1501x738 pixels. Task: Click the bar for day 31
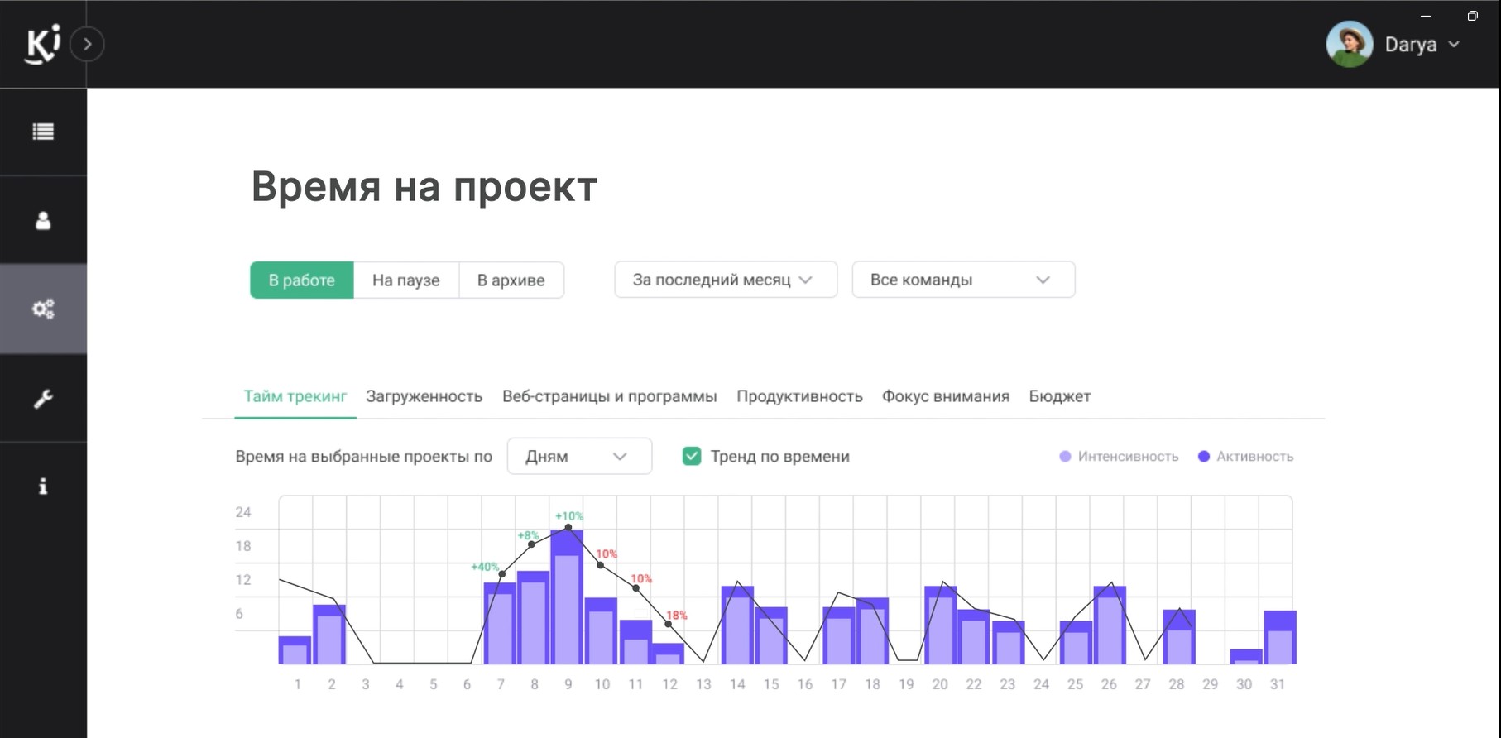click(1280, 637)
